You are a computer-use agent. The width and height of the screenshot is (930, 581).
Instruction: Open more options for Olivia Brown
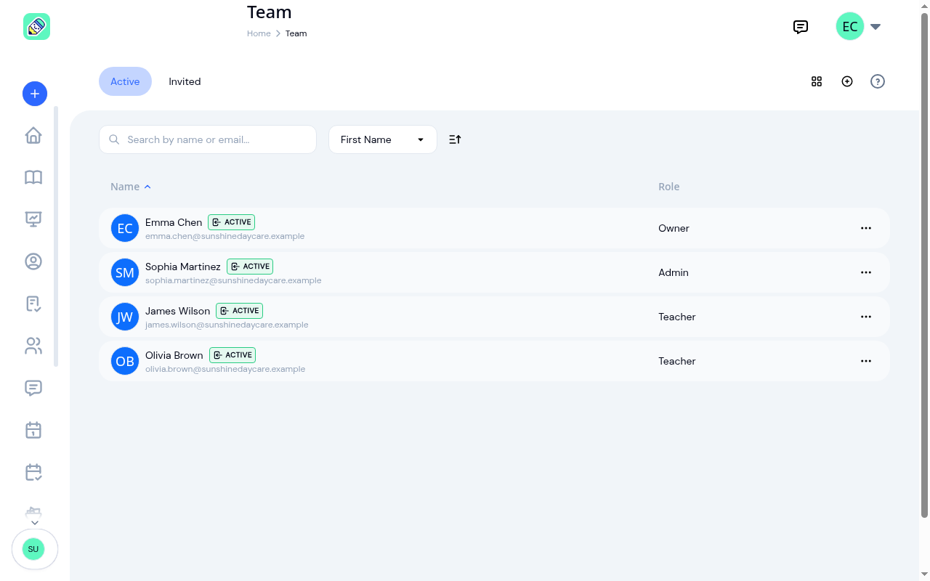click(x=866, y=361)
